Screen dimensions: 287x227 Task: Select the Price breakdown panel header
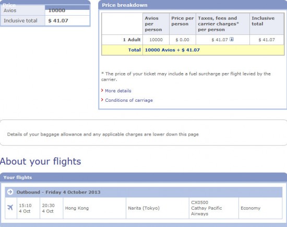point(193,5)
